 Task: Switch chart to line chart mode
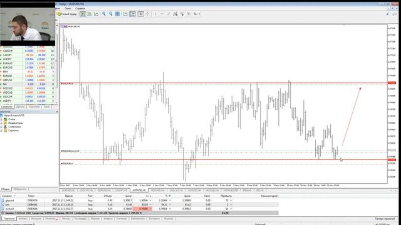(96, 14)
